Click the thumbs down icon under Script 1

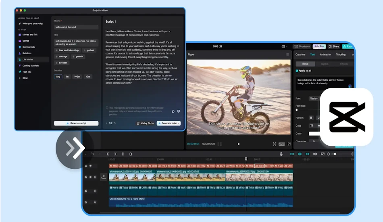[179, 111]
